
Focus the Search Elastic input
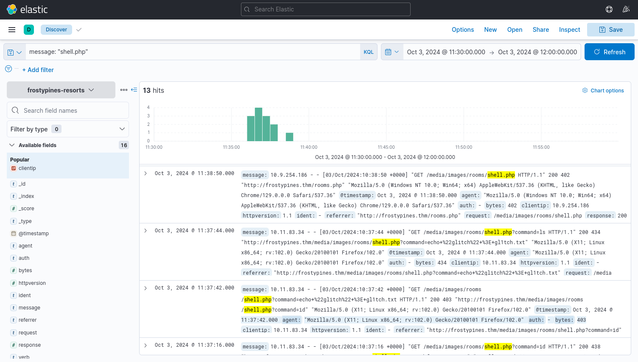click(326, 9)
